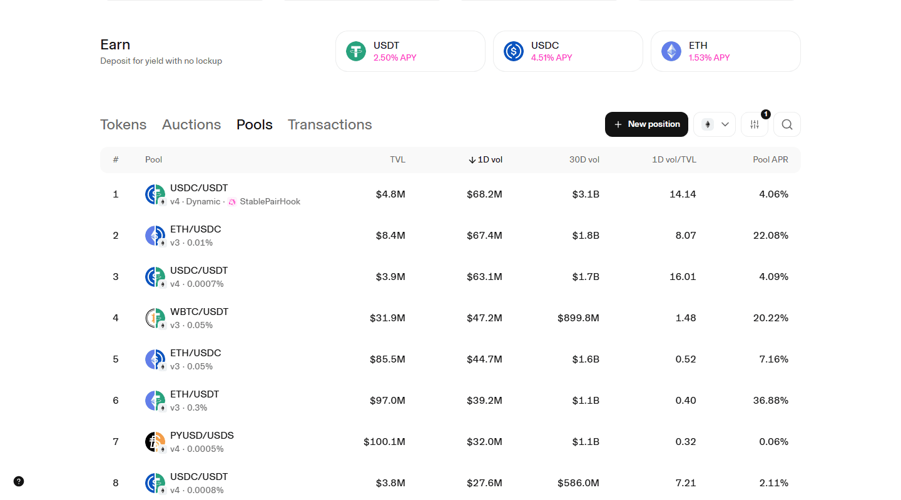Click the $899.8M 30D volume value
The height and width of the screenshot is (500, 901).
[x=579, y=318]
